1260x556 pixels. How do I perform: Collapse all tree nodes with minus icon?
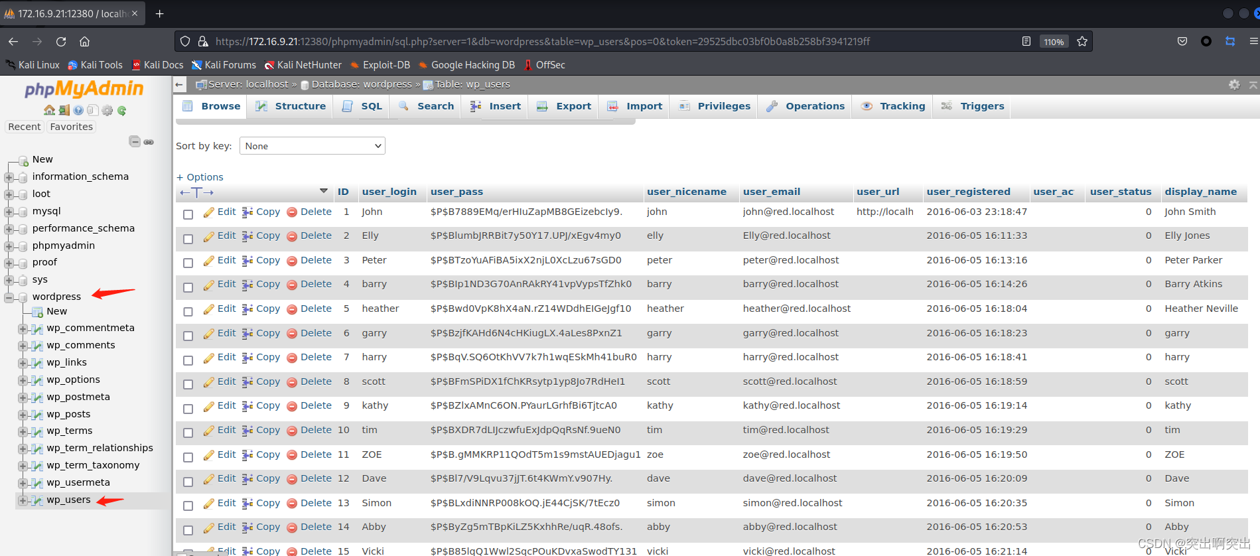(135, 141)
